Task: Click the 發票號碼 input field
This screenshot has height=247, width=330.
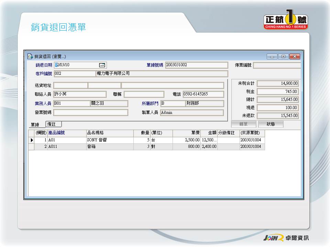Action: click(90, 113)
